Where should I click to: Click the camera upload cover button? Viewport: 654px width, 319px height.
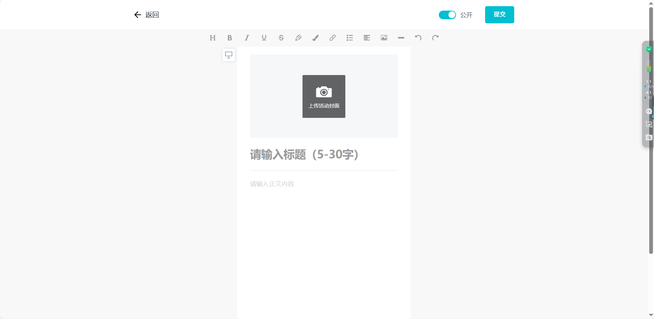pyautogui.click(x=324, y=96)
